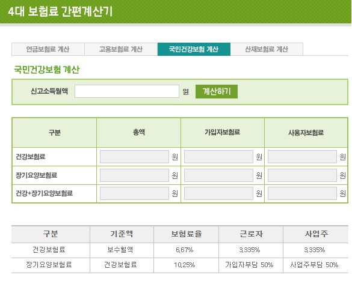Viewport: 352px width, 296px height.
Task: Select 건강+장기요양보험료 사용자보험료 field
Action: coord(302,193)
